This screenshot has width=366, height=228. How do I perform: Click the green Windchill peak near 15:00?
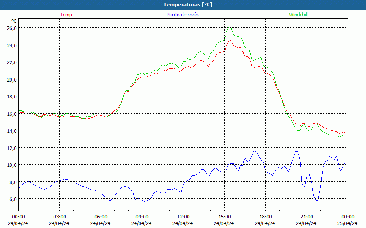pos(230,27)
